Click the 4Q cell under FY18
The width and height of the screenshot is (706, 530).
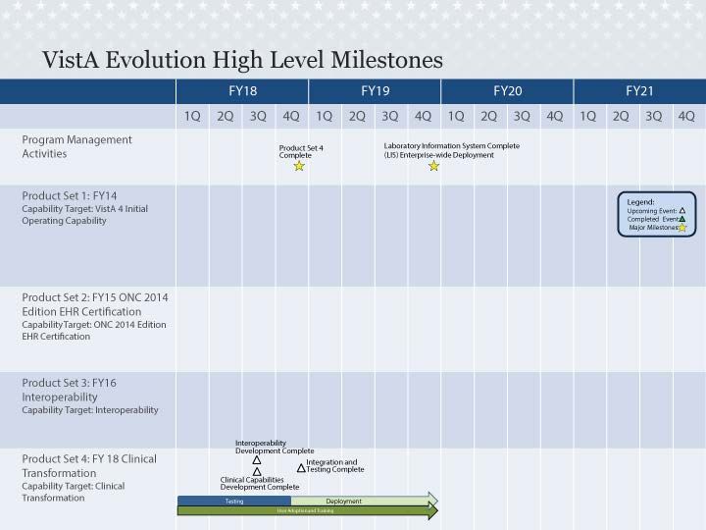click(x=291, y=116)
